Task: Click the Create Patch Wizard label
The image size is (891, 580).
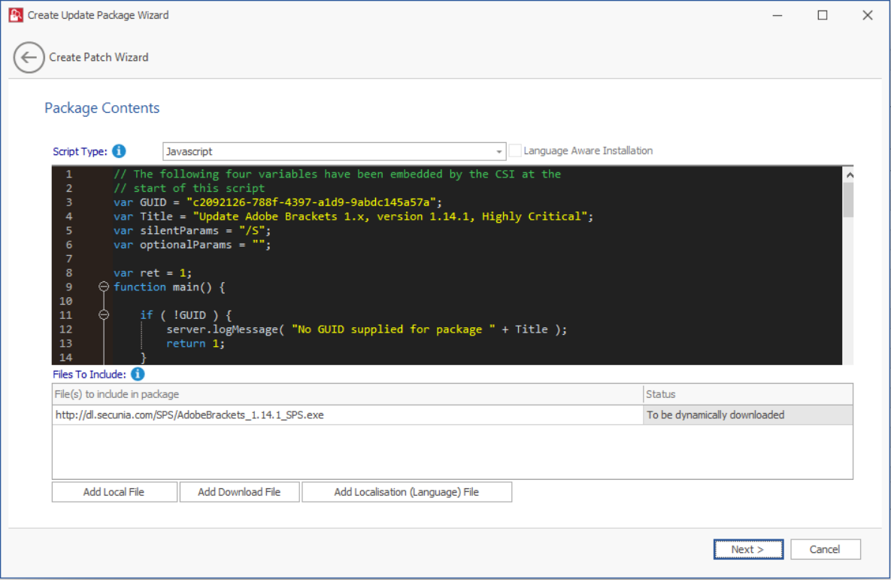Action: coord(98,57)
